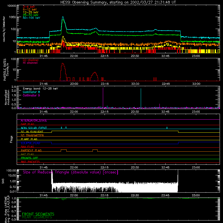Click the HI channel legend label
Image resolution: width=223 pixels, height=223 pixels.
30,63
